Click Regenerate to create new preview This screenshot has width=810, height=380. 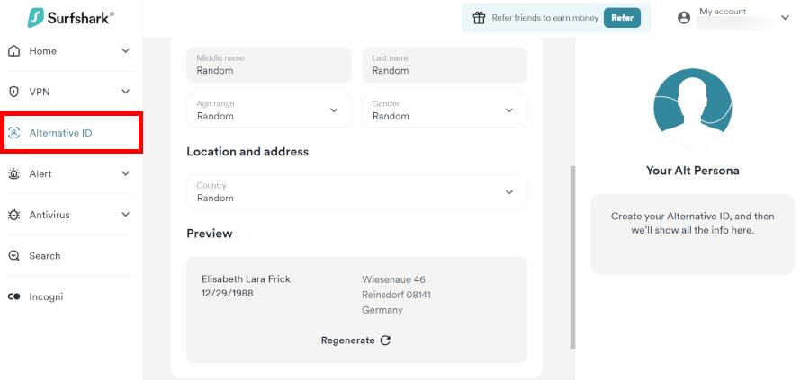[x=355, y=340]
